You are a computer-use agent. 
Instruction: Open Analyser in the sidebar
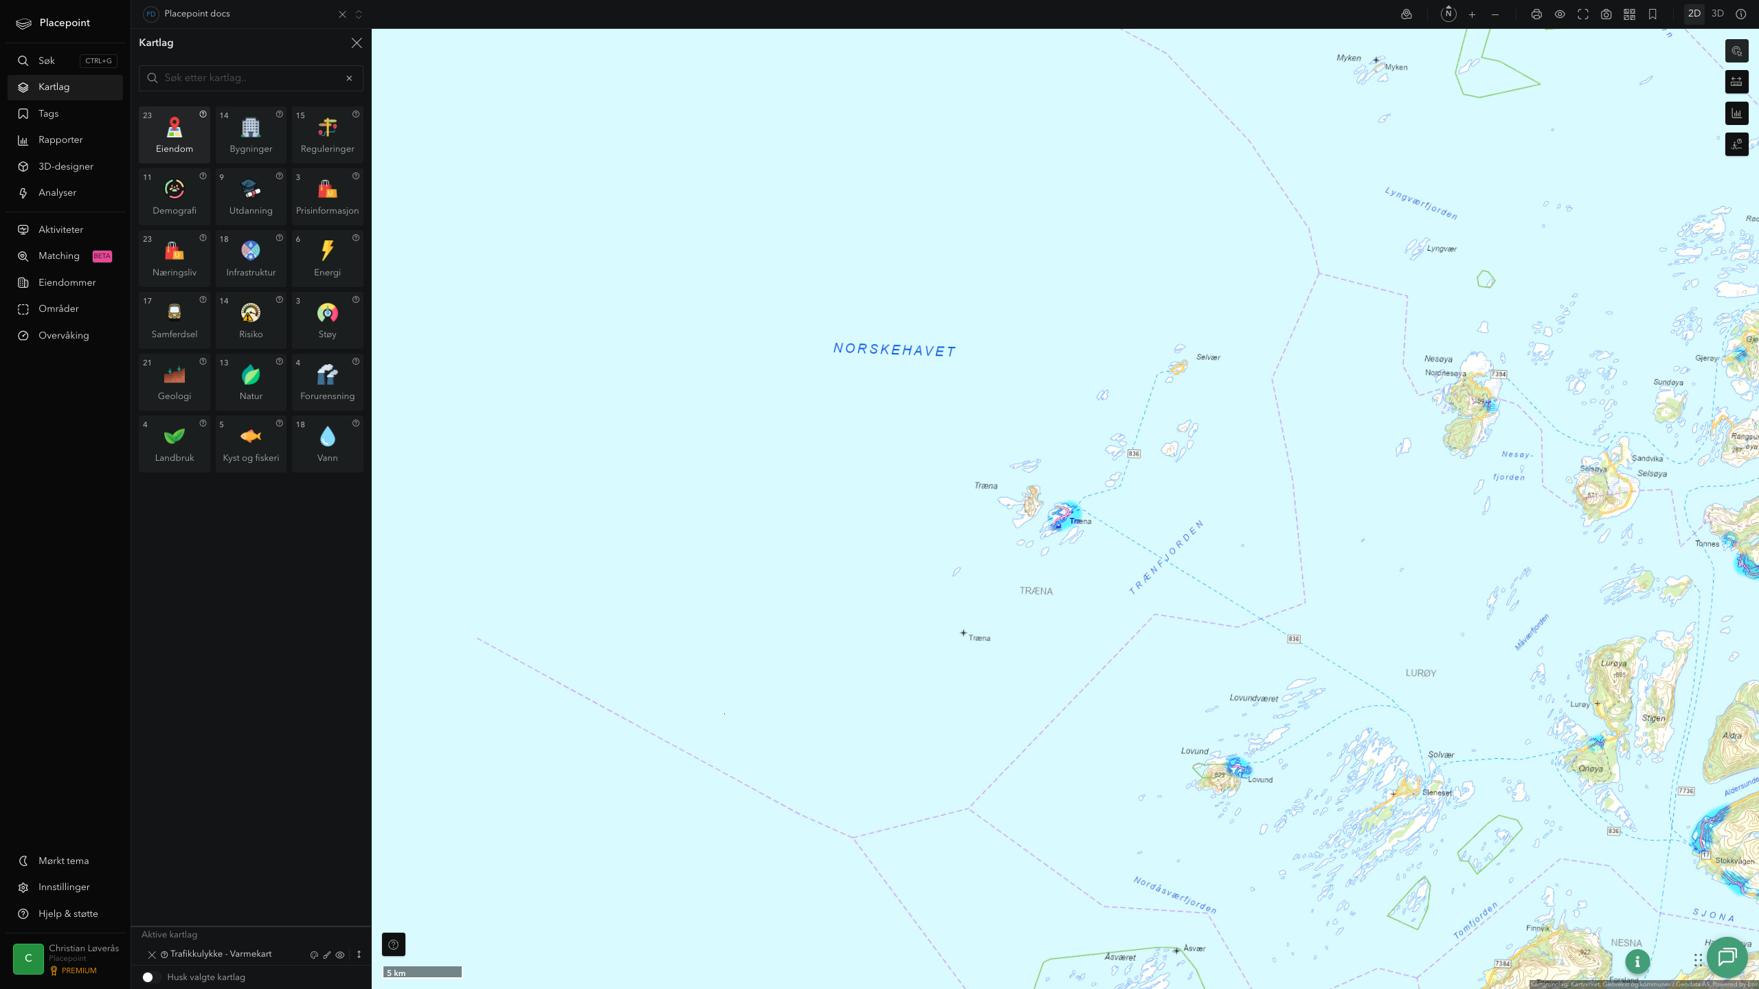(65, 193)
